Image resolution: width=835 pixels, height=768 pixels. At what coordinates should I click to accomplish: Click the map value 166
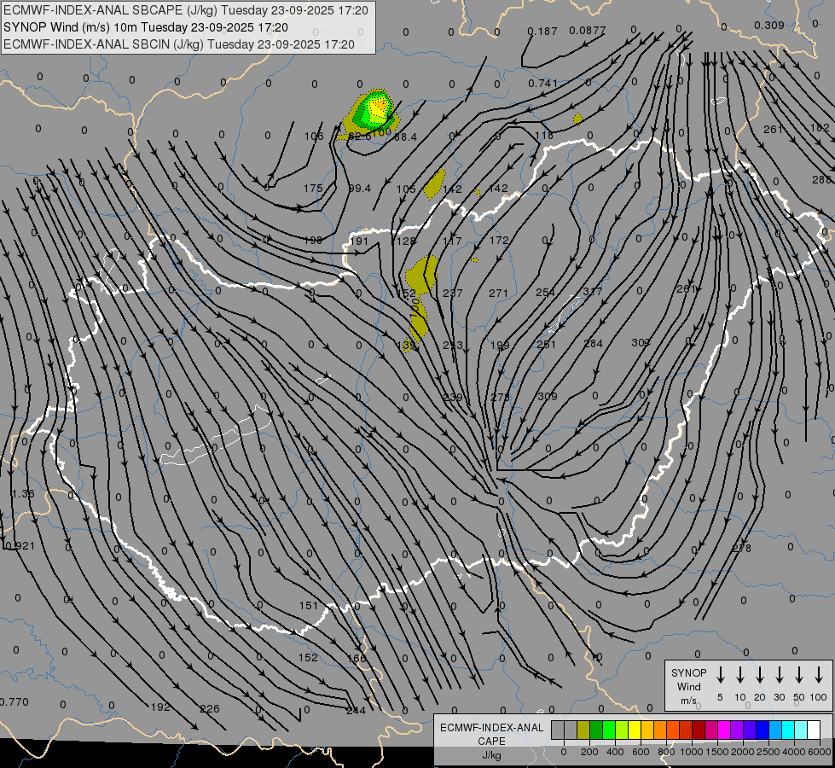pos(357,658)
